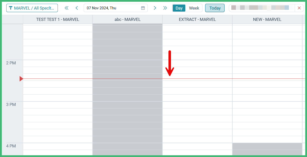Switch to Day view
This screenshot has height=157, width=307.
coord(179,8)
